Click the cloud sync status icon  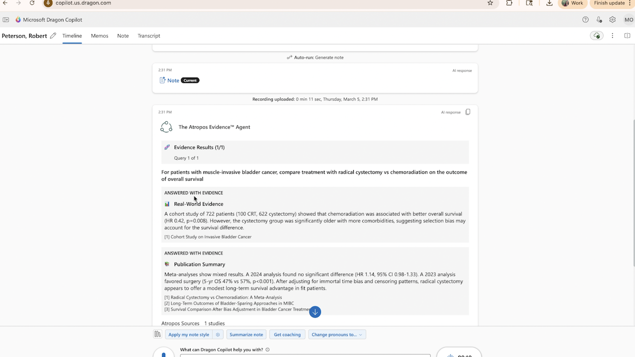point(597,36)
